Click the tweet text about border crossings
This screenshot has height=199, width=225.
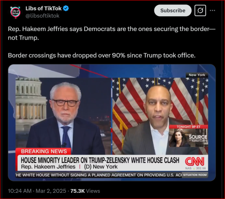(x=102, y=55)
